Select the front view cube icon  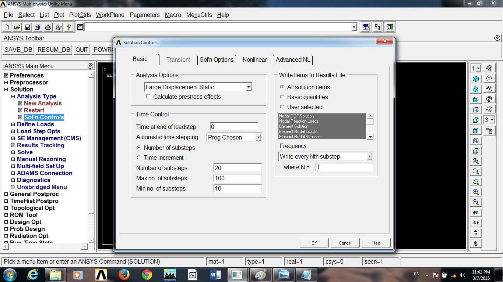point(476,100)
